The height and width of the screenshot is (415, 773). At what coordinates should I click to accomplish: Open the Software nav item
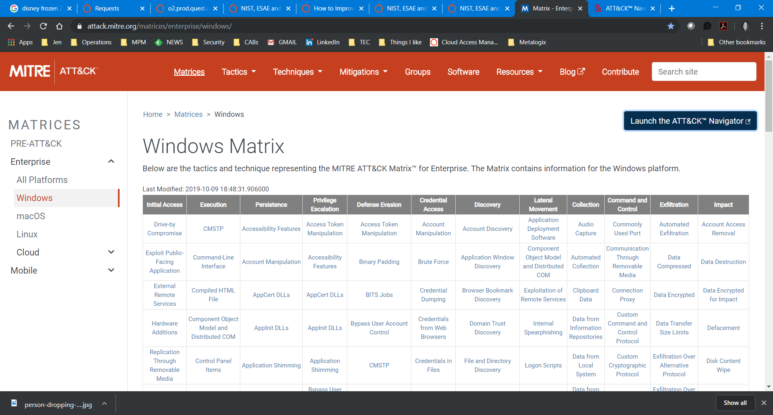(463, 72)
